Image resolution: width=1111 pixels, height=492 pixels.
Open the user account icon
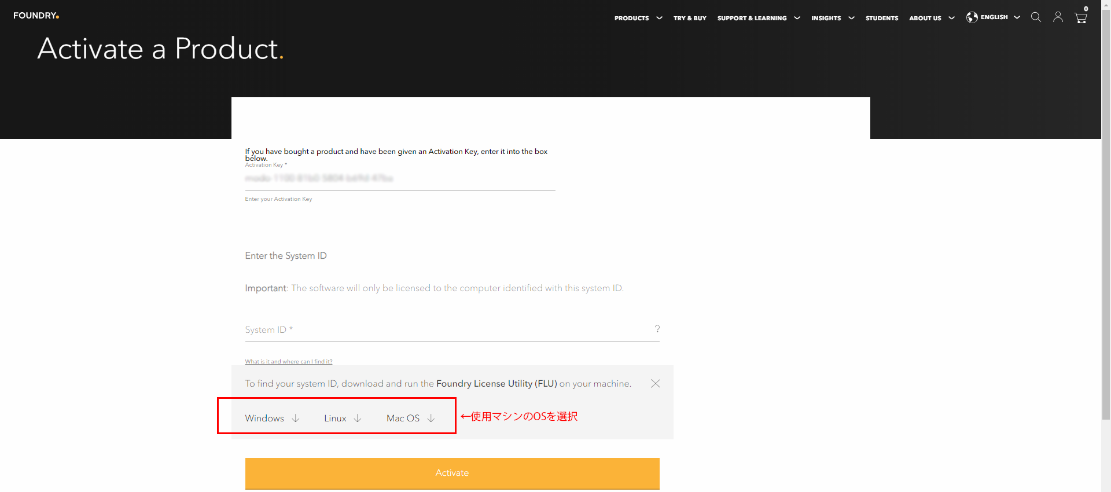tap(1058, 17)
